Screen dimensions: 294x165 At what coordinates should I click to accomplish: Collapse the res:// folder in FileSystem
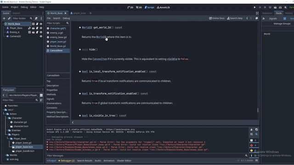tap(3, 110)
